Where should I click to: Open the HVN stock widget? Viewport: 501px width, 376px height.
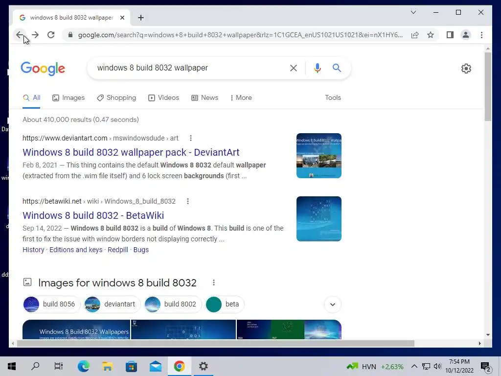pyautogui.click(x=375, y=366)
